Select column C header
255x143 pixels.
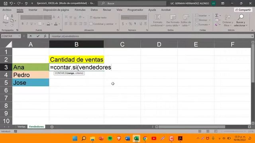click(x=122, y=44)
